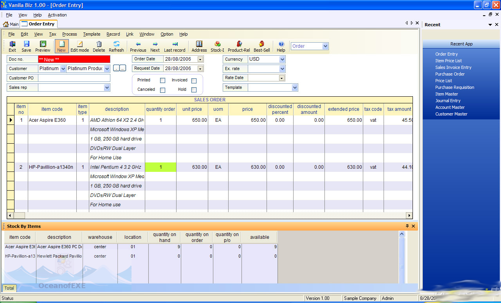Tick the Hold checkbox

point(194,90)
